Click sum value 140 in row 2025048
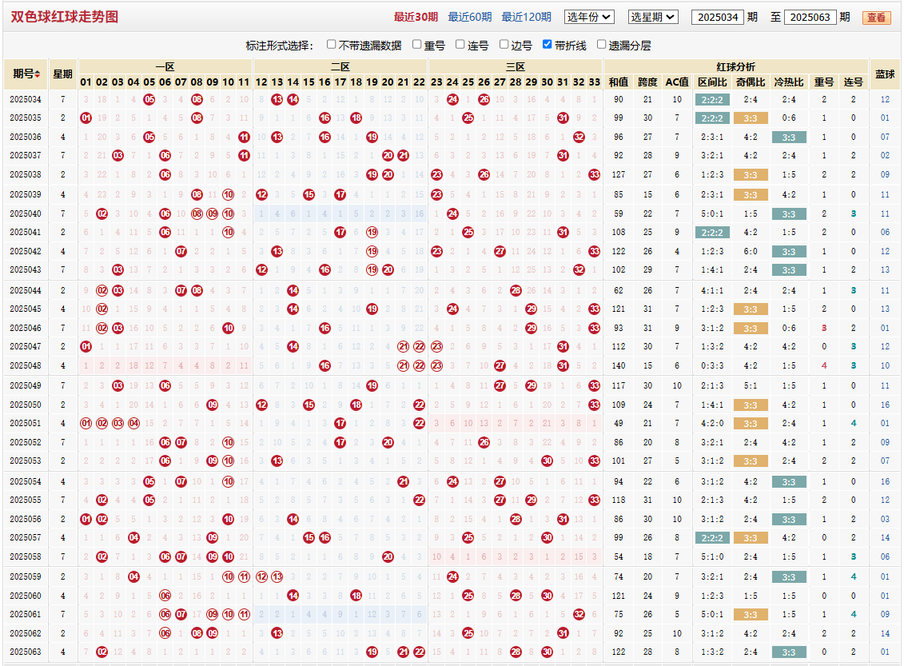 pyautogui.click(x=619, y=365)
